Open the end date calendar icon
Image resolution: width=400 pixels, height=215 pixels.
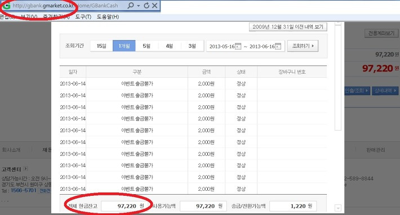278,47
